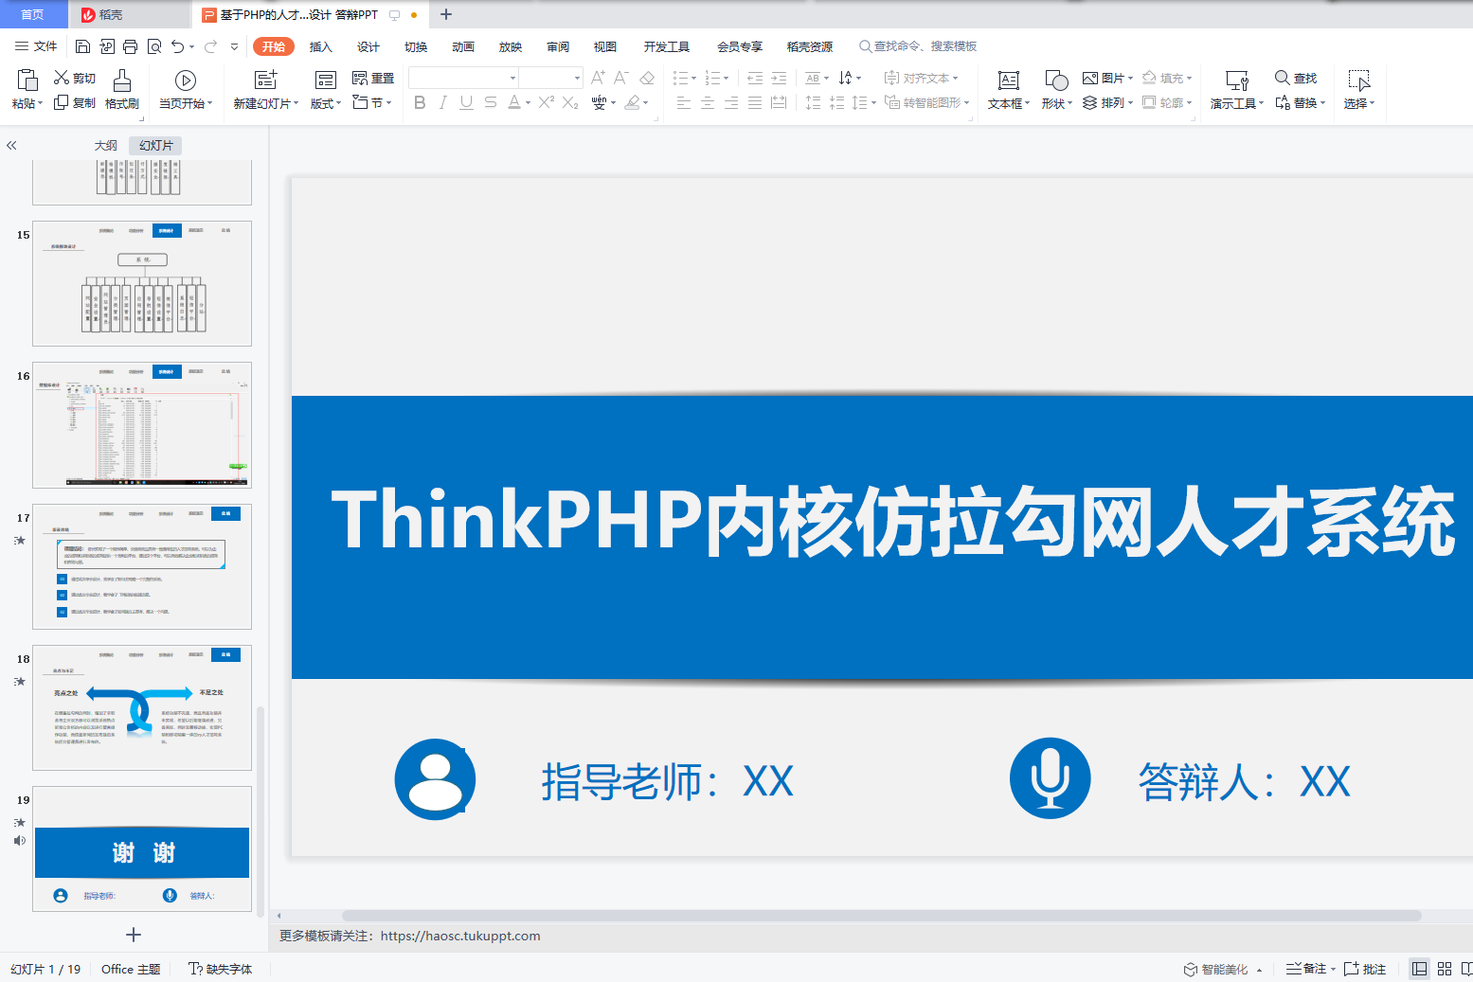The width and height of the screenshot is (1473, 982).
Task: Toggle left text alignment
Action: tap(684, 102)
